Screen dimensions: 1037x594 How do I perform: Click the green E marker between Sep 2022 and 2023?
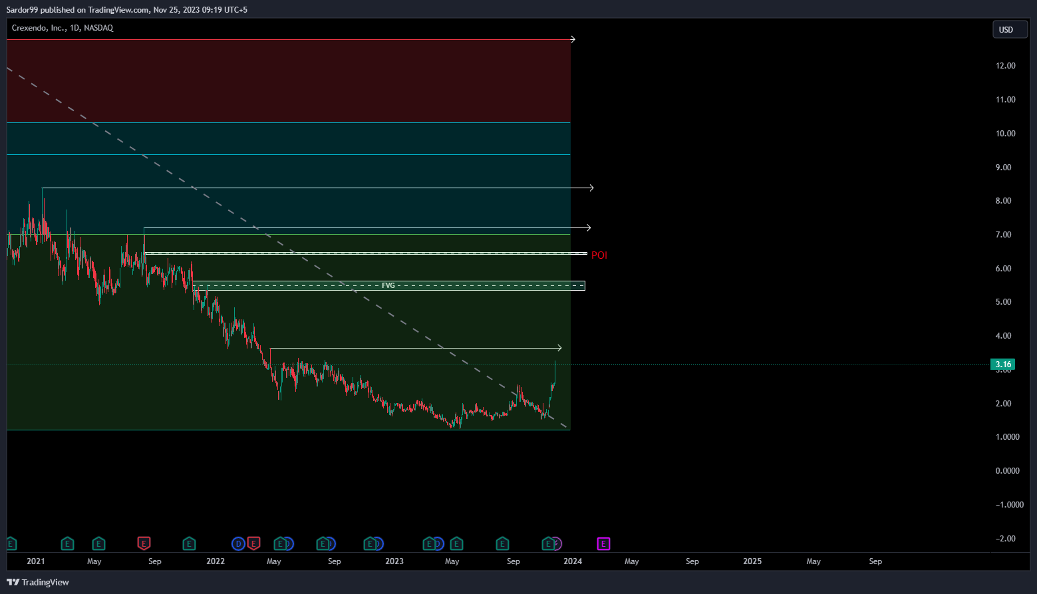pyautogui.click(x=369, y=544)
